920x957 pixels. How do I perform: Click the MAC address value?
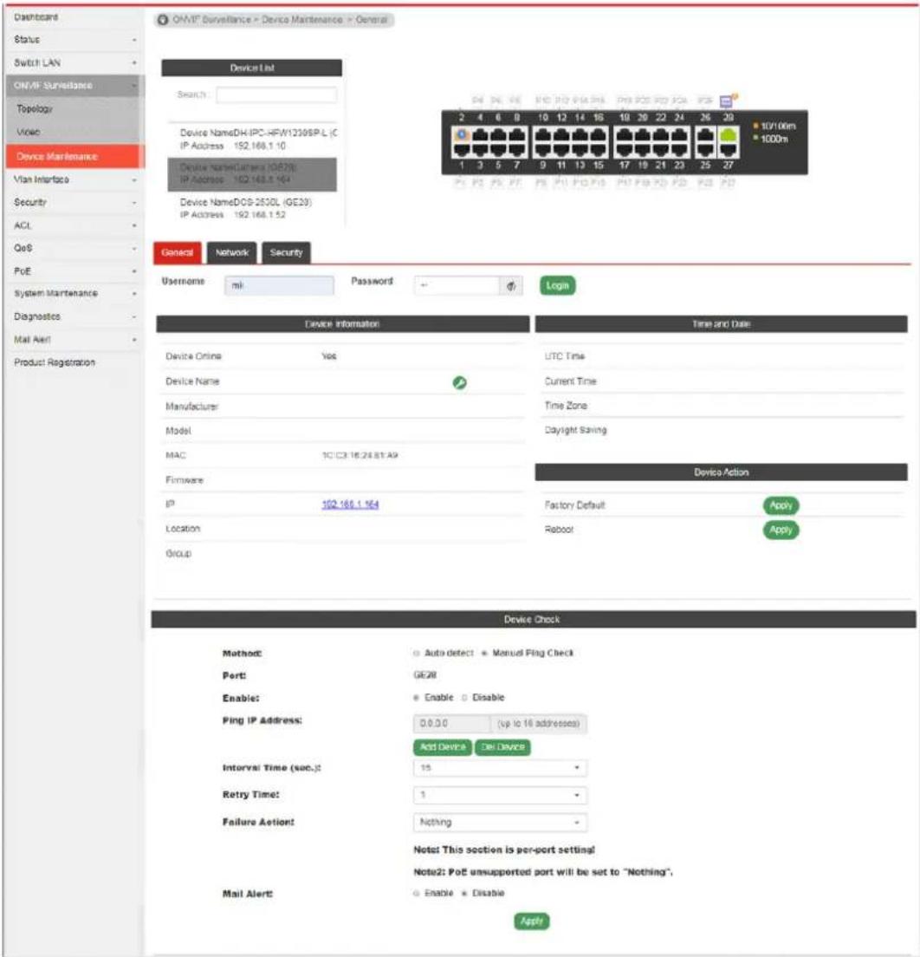[360, 455]
